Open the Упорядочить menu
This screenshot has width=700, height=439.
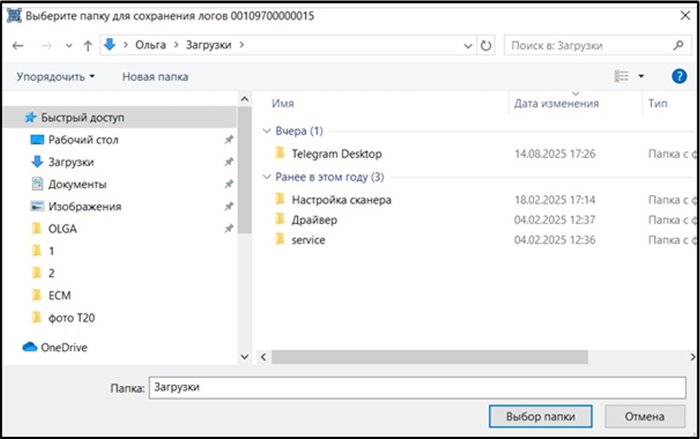[56, 76]
